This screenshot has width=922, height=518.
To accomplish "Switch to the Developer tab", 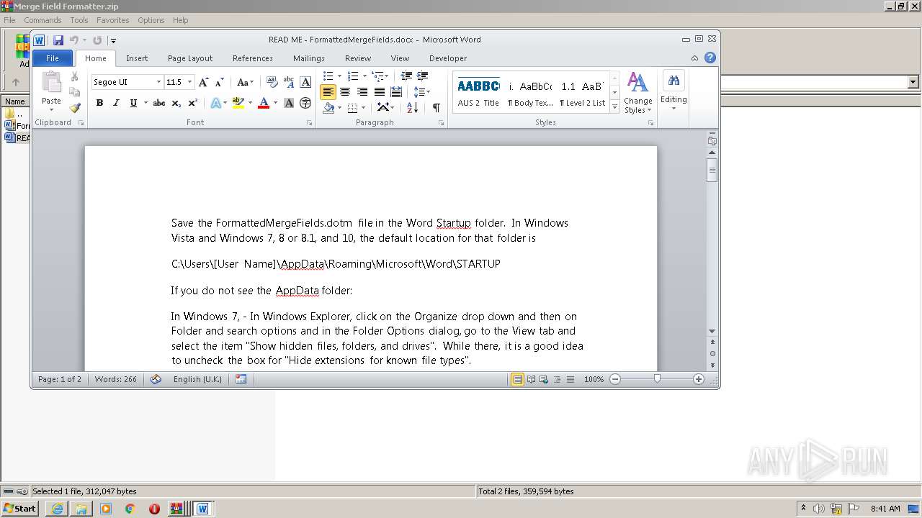I will point(448,58).
